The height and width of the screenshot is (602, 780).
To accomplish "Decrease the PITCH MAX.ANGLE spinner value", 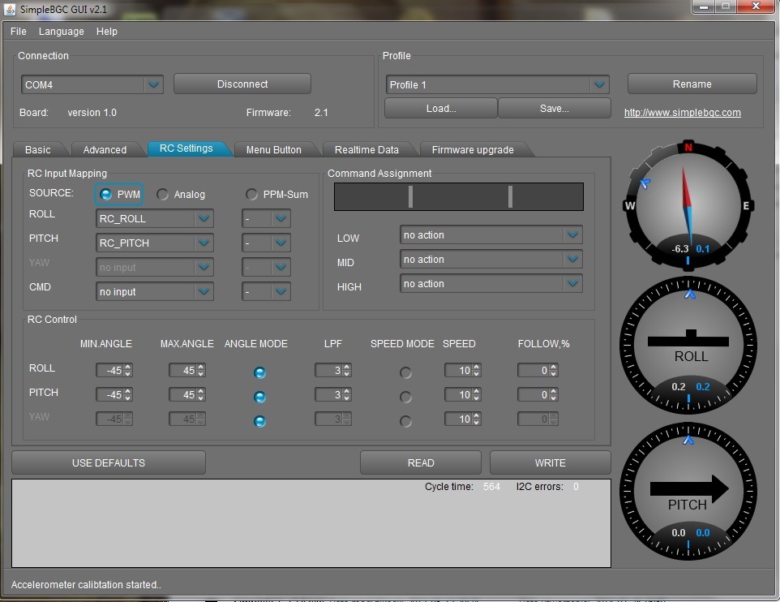I will [x=201, y=398].
